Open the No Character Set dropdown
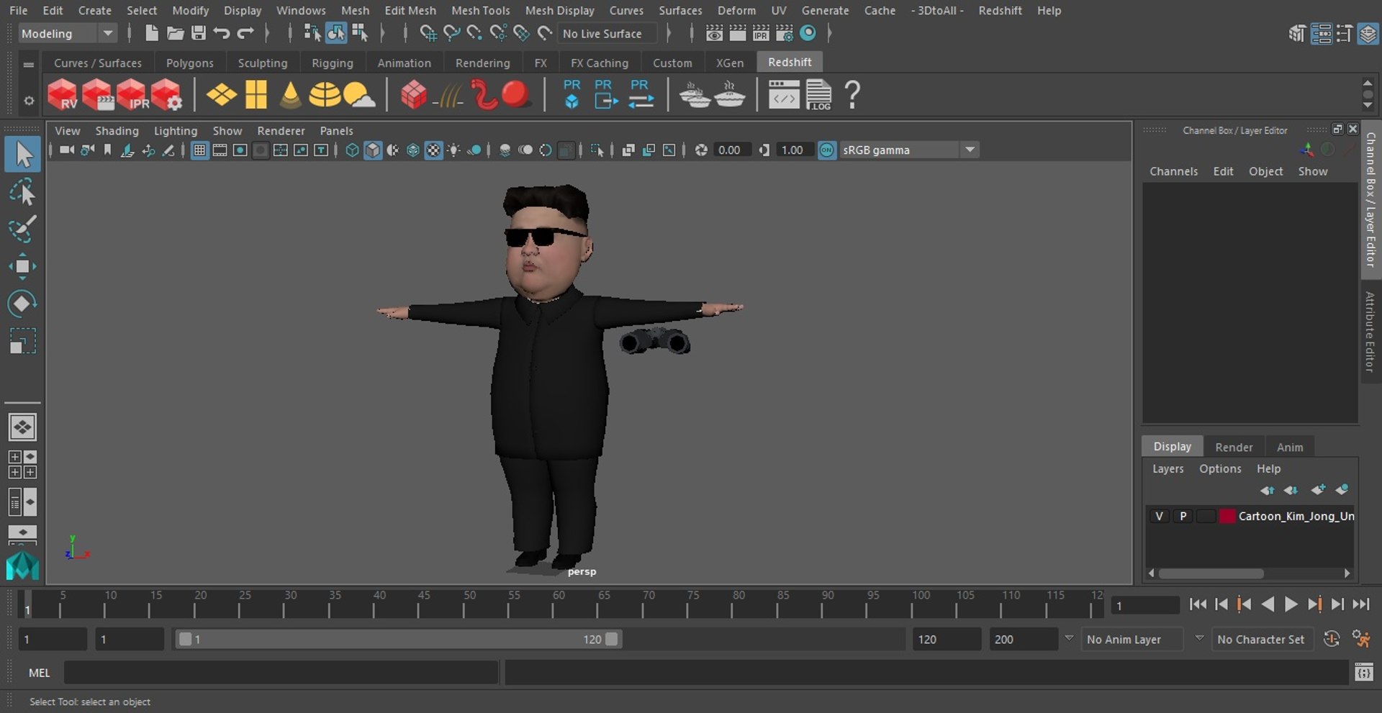The height and width of the screenshot is (713, 1382). 1261,639
